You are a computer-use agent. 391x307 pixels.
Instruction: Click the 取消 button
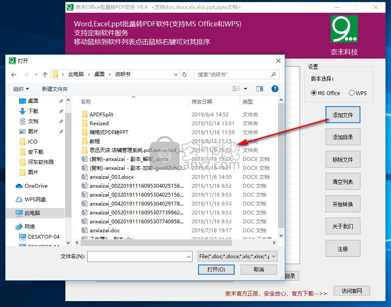tap(258, 270)
